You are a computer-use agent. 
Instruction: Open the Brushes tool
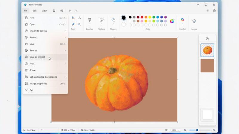(x=89, y=20)
